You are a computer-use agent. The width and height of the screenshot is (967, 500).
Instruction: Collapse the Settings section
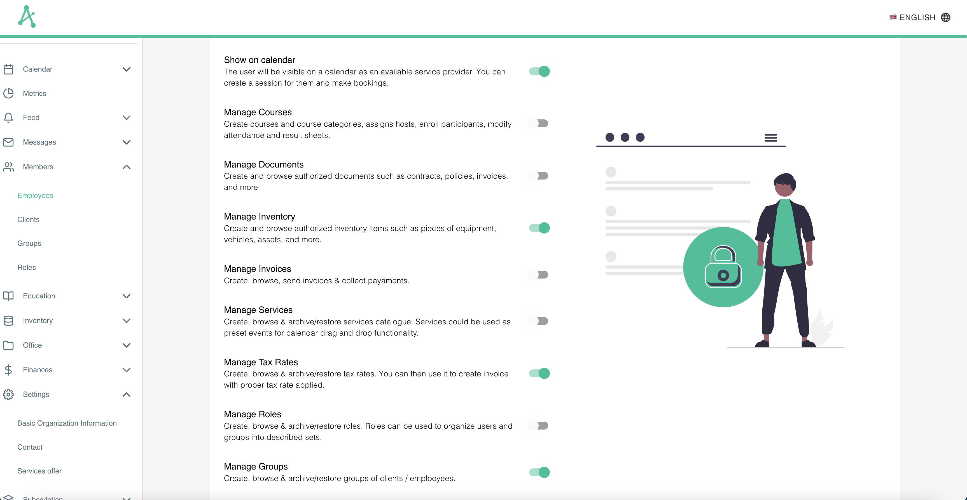127,395
